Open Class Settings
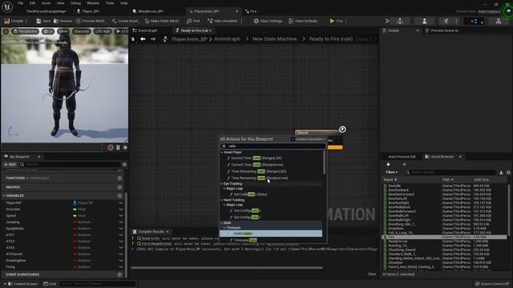Image resolution: width=513 pixels, height=288 pixels. pos(268,21)
